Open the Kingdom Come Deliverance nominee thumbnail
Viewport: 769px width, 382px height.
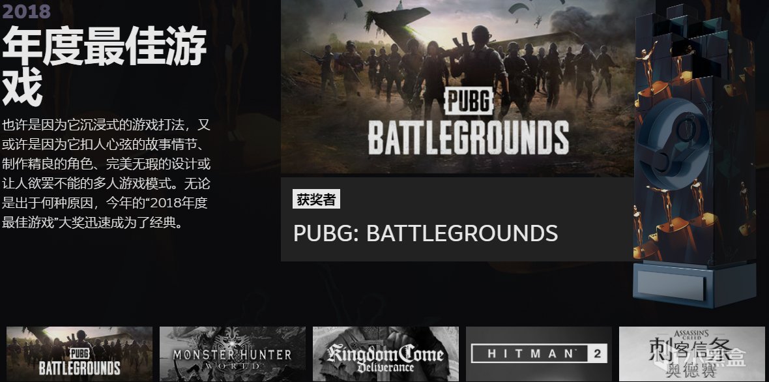[x=386, y=354]
